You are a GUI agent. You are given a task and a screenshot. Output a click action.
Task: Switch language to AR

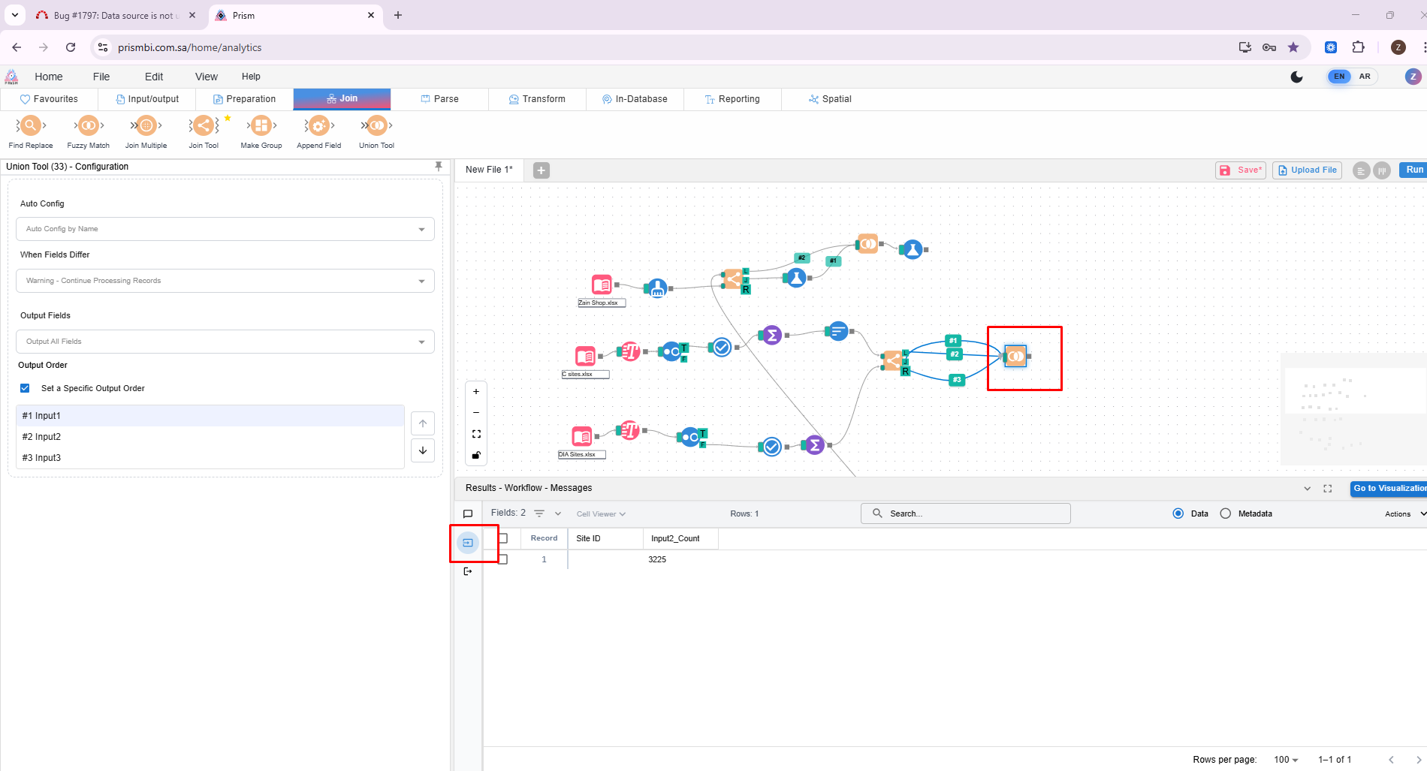coord(1365,77)
